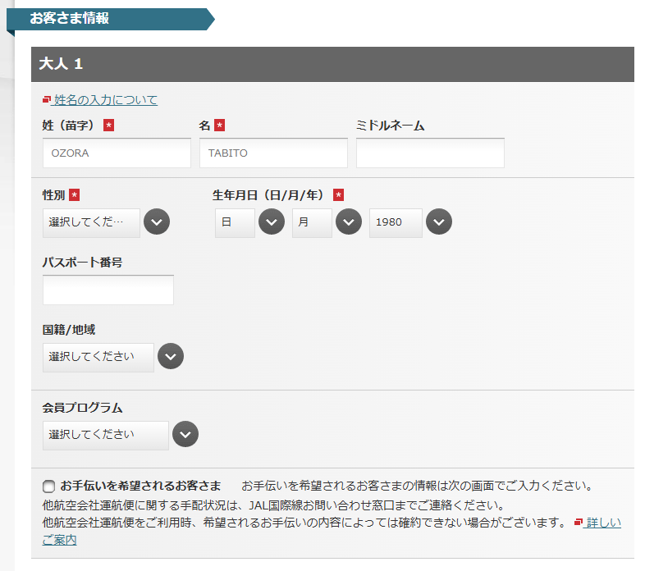The width and height of the screenshot is (645, 571).
Task: Click the 姓（苗字） input field with OZORA
Action: coord(117,153)
